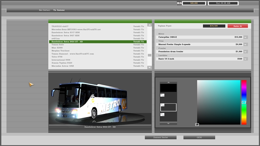Select Kassbohrer Setra S317 HDH
Viewport: 260px width, 146px height.
[x=98, y=33]
